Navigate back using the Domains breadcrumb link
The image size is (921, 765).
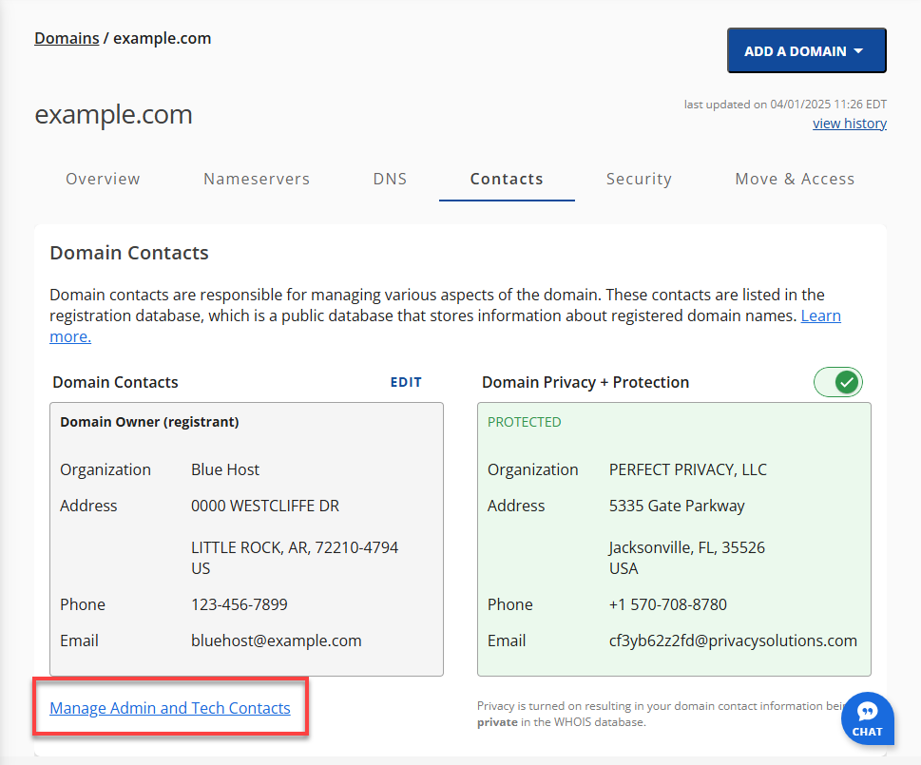click(x=67, y=38)
